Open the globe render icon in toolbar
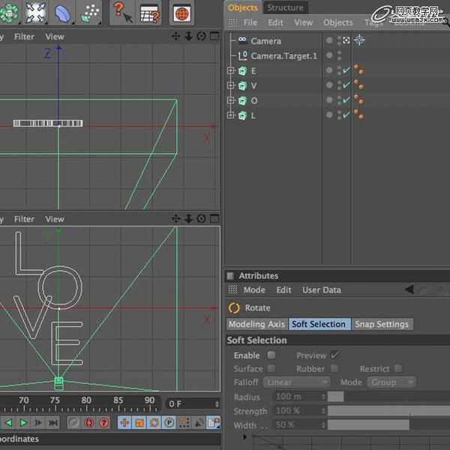The height and width of the screenshot is (450, 450). 181,12
